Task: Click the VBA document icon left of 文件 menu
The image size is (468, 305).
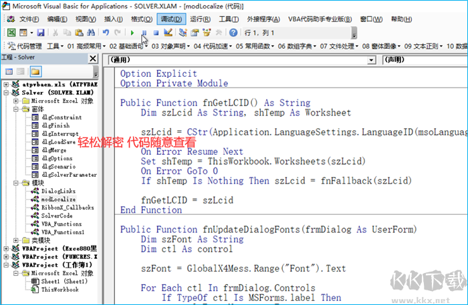Action: coord(11,19)
